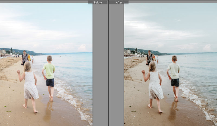Click the vertical divider between Before and After
Viewport: 217px width, 126px height.
108,65
